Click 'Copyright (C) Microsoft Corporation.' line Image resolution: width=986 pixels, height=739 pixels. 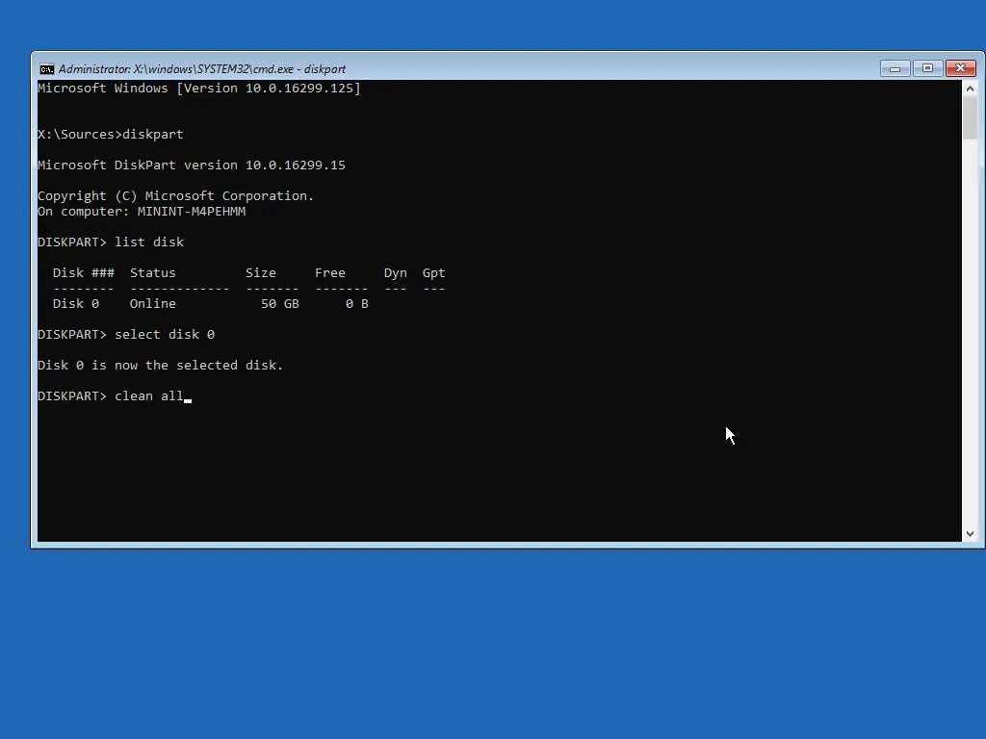175,196
